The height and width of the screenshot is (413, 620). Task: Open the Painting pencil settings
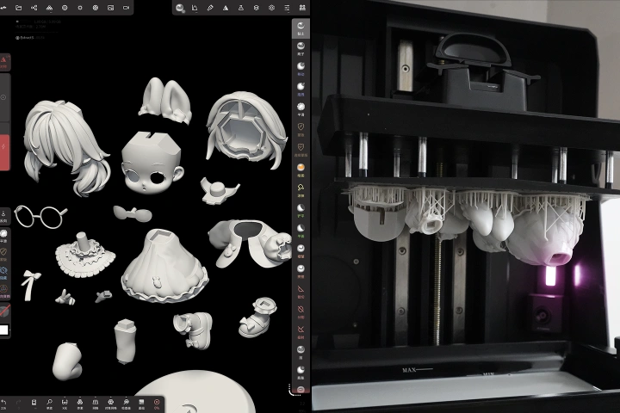[210, 8]
